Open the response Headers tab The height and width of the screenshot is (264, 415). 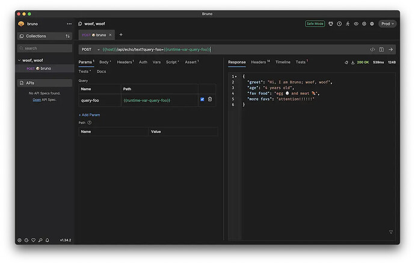click(x=260, y=62)
